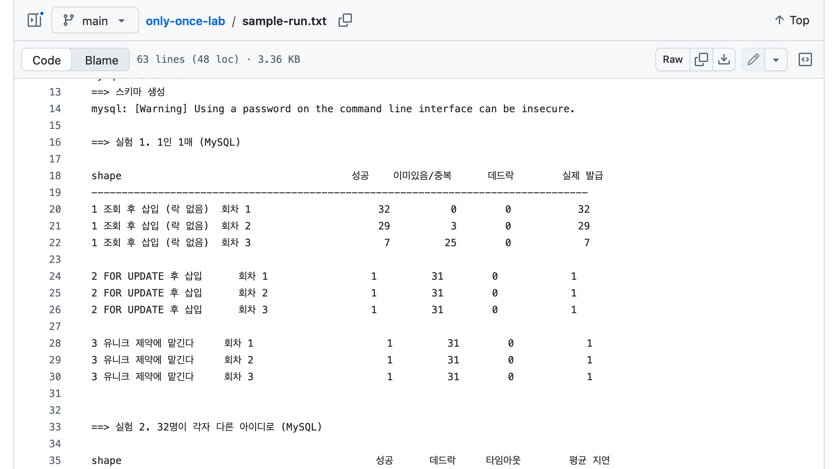Select line number 24
The height and width of the screenshot is (469, 838).
click(x=55, y=276)
